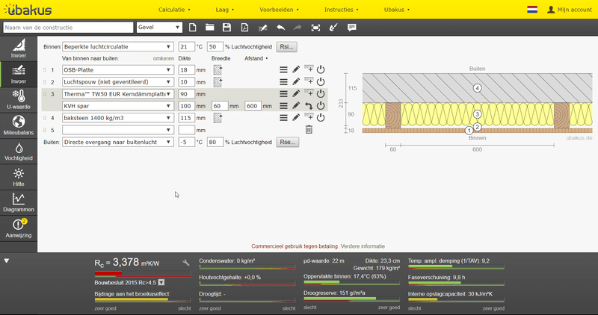
Task: Open Mijn account
Action: pyautogui.click(x=570, y=10)
